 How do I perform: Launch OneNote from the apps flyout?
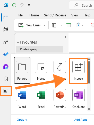point(79,98)
